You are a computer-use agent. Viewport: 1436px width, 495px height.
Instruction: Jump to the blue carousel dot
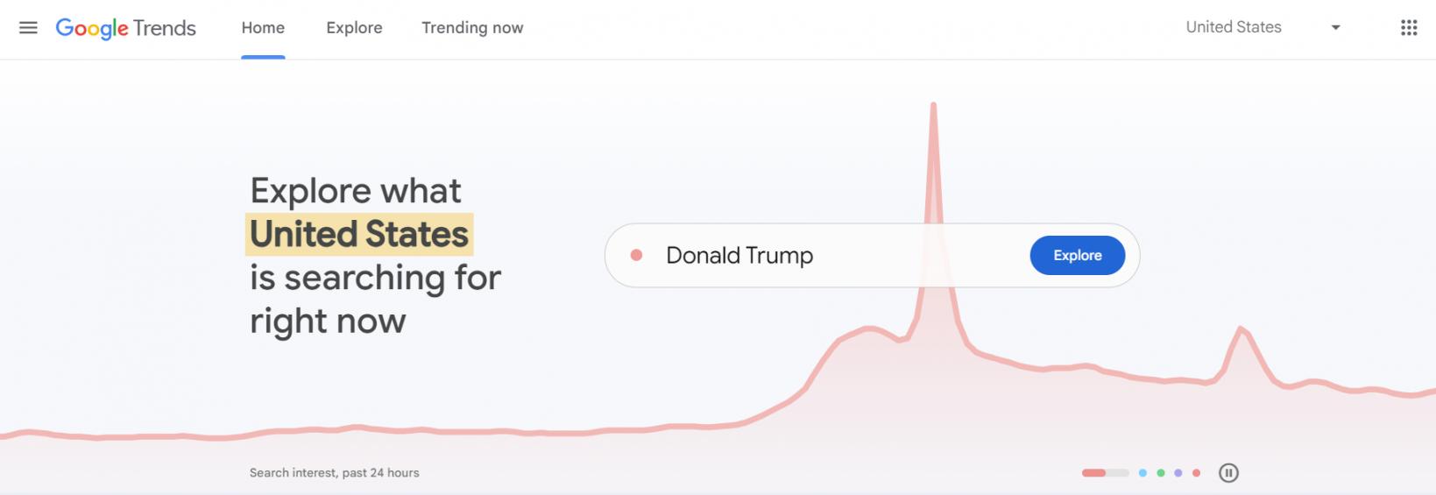click(1142, 473)
